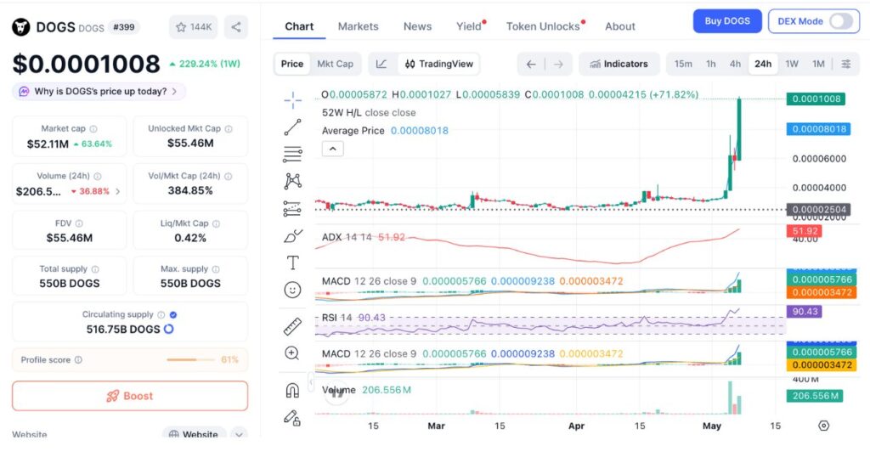Open the News tab
Viewport: 870px width, 457px height.
pyautogui.click(x=417, y=26)
